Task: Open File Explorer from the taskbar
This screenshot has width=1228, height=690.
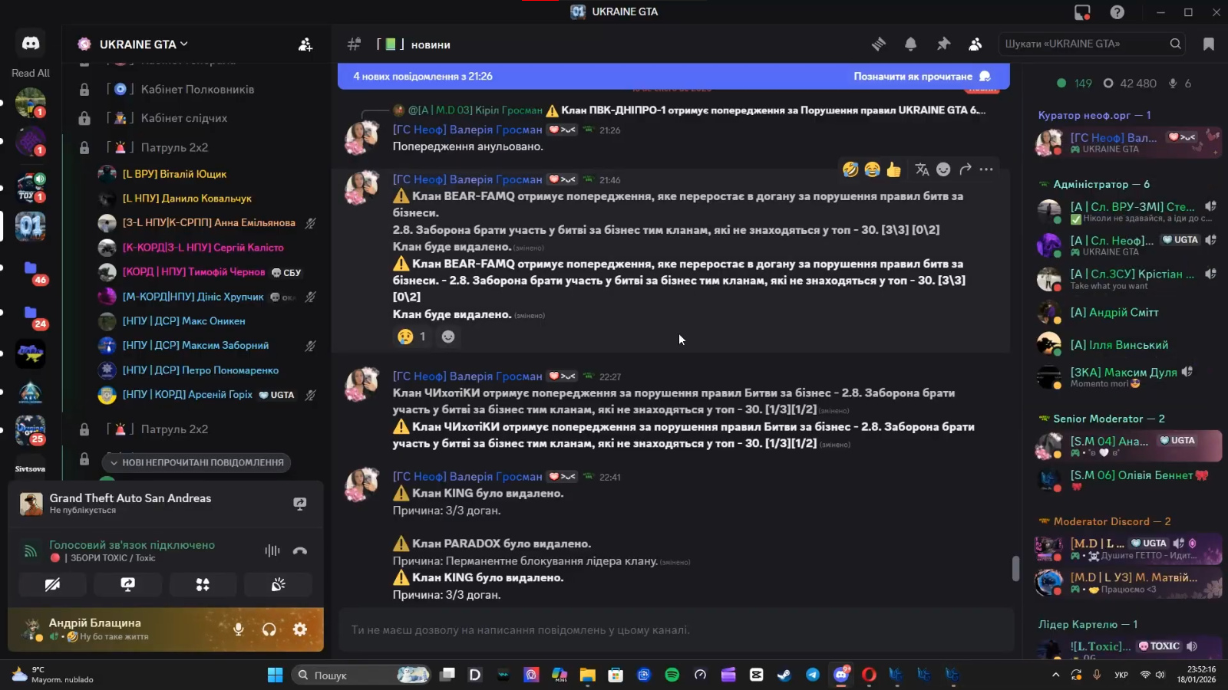Action: (x=587, y=675)
